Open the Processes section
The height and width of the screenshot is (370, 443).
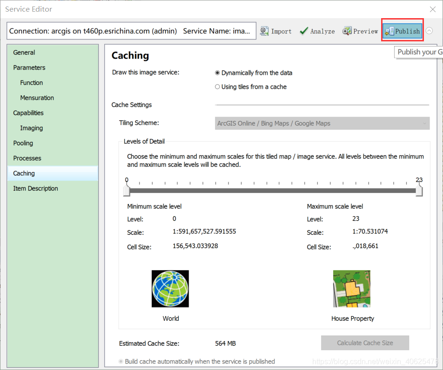click(53, 158)
